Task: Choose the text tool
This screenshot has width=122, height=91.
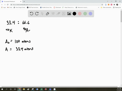Action: (x=64, y=14)
